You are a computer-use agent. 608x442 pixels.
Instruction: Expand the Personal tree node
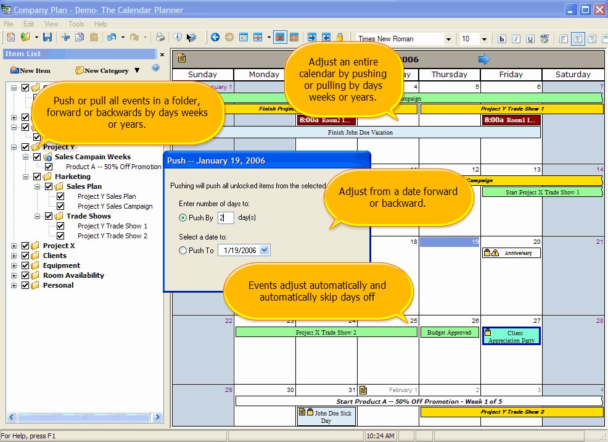pos(14,285)
